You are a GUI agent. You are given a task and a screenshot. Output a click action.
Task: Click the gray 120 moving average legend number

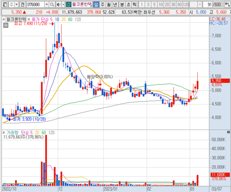pos(78,19)
